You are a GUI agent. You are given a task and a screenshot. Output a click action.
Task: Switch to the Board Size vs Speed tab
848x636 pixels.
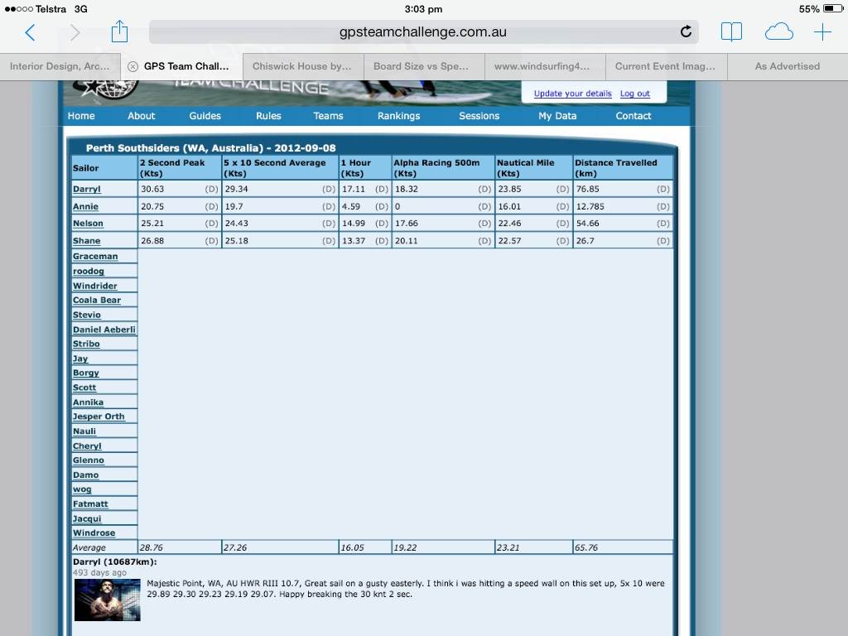421,66
